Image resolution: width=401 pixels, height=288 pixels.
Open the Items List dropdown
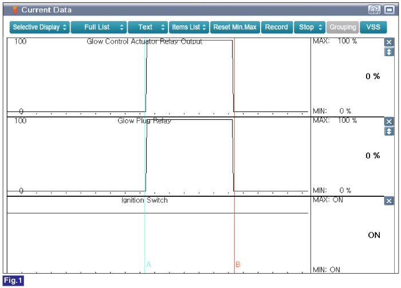(x=189, y=27)
